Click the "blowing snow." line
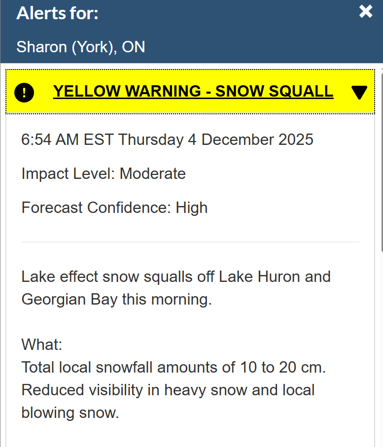This screenshot has height=447, width=383. 70,413
